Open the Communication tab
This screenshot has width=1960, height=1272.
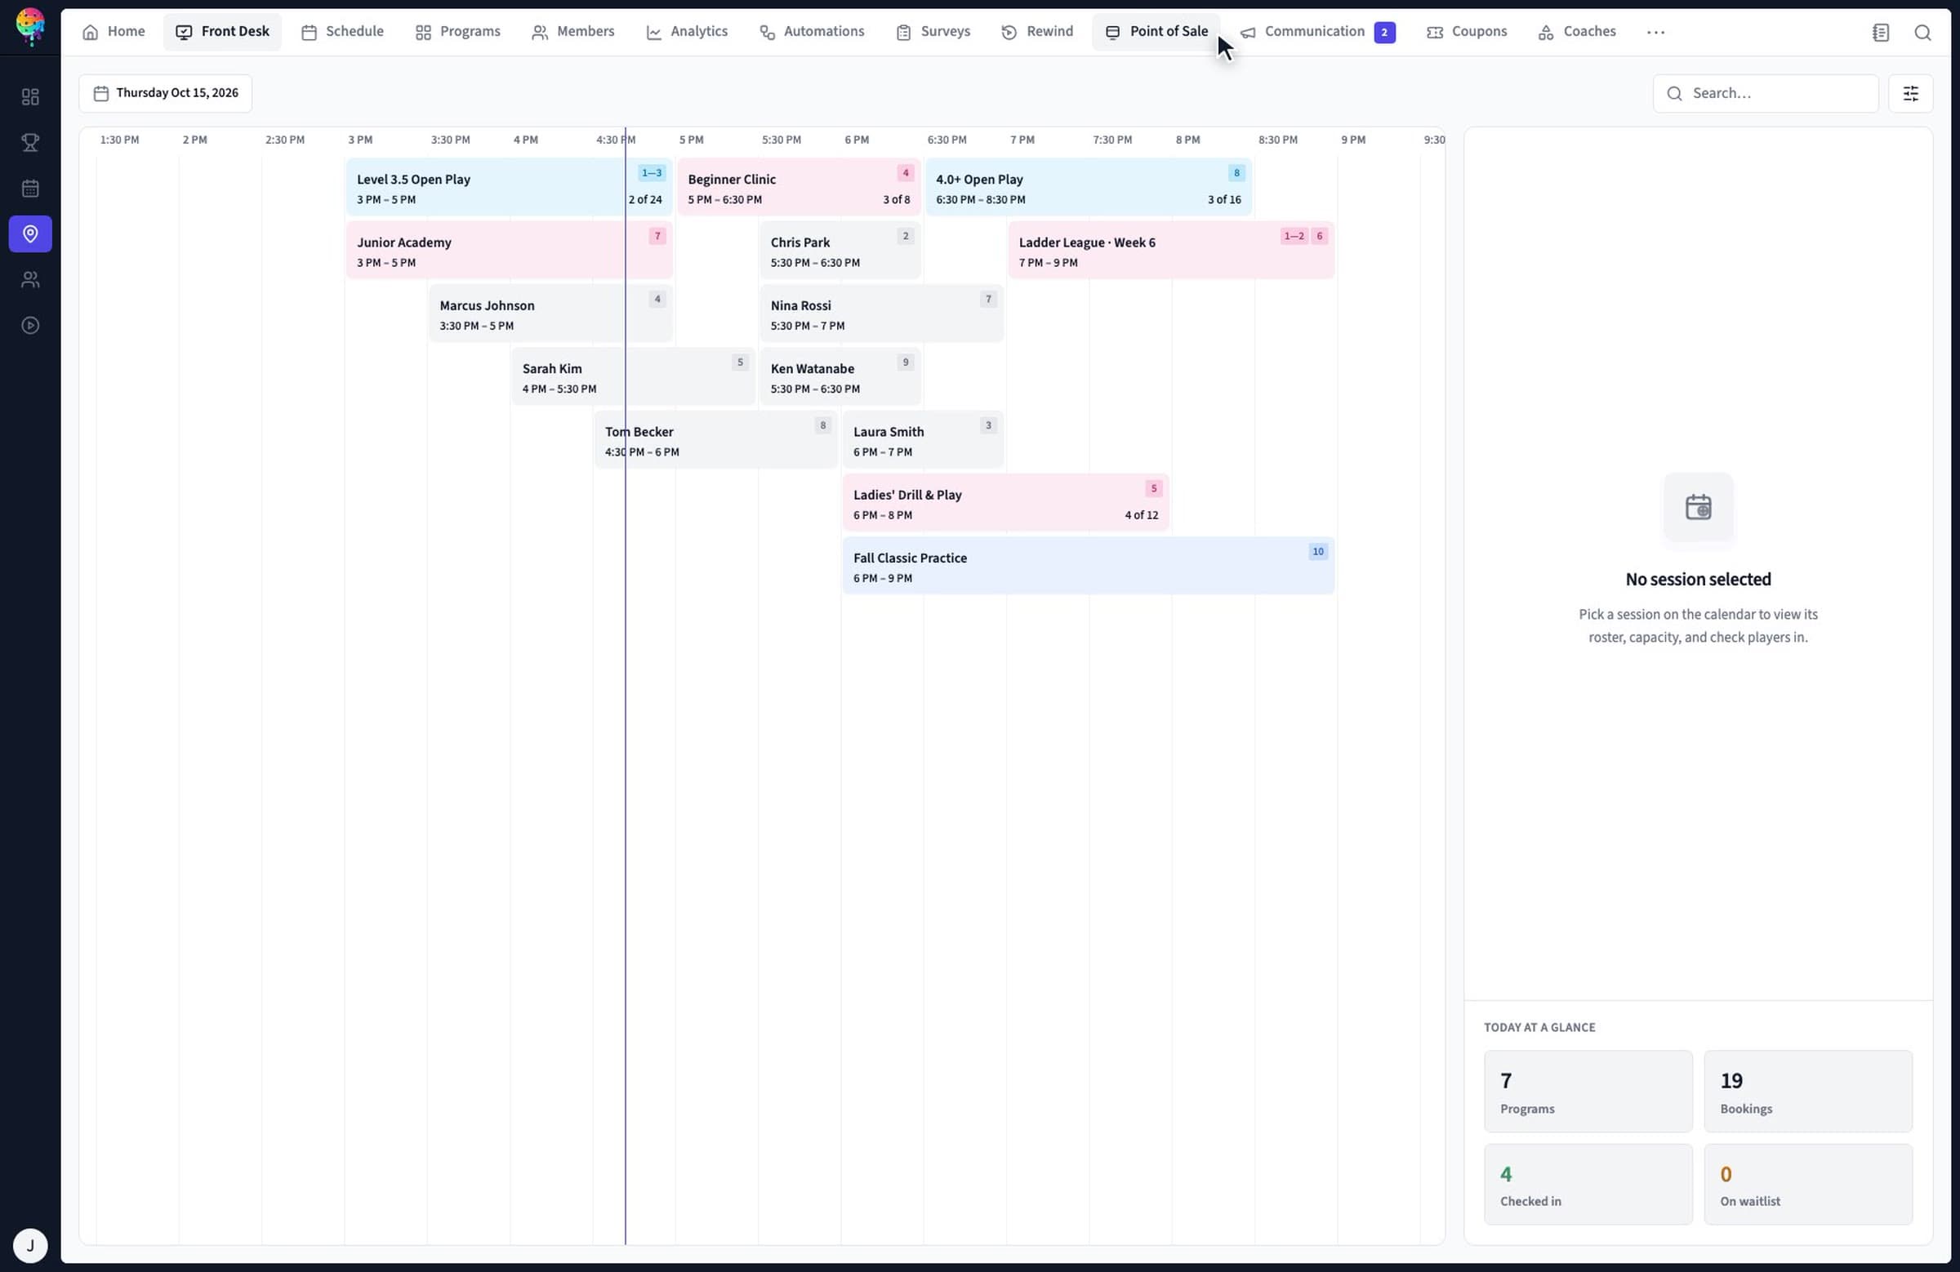(1317, 32)
